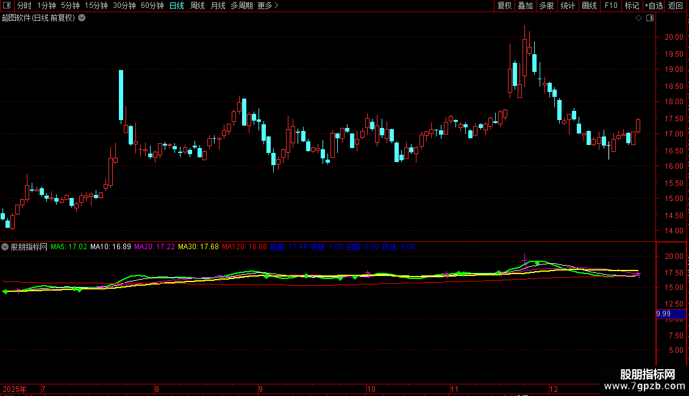This screenshot has width=689, height=396.
Task: Click the 标记 mark button
Action: click(632, 5)
